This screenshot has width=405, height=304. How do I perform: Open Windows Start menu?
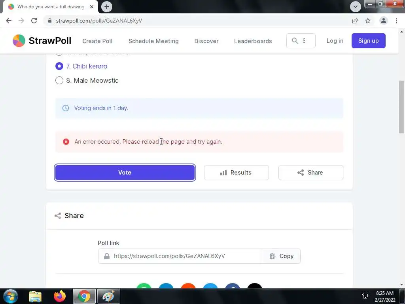coord(10,296)
